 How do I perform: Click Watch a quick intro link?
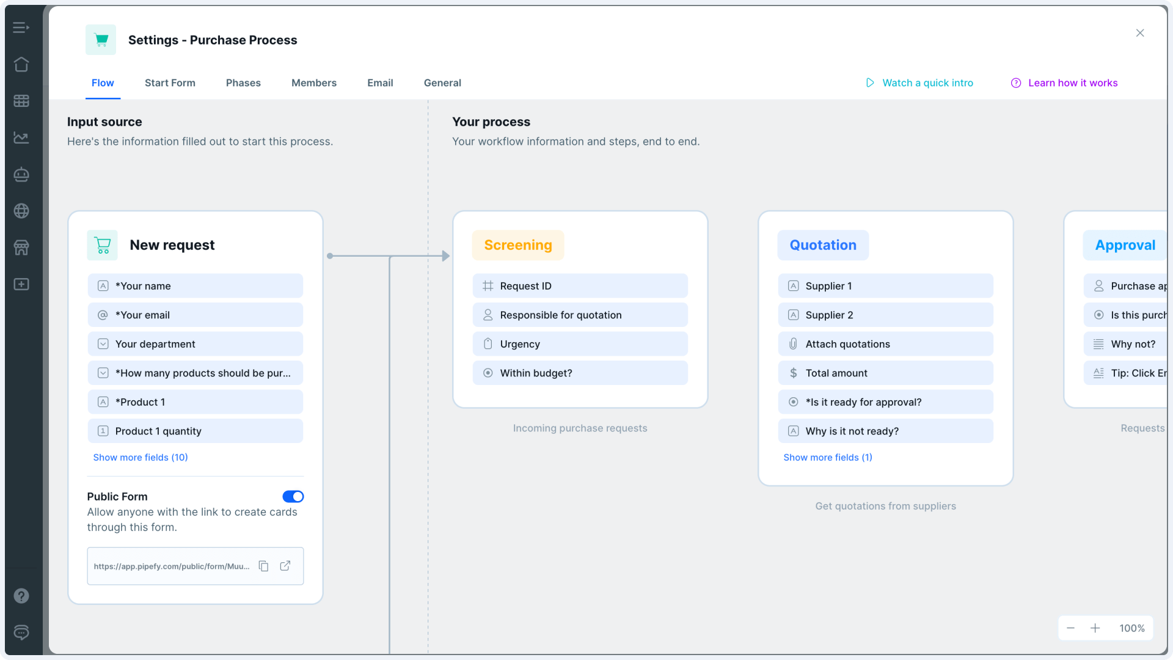point(920,82)
